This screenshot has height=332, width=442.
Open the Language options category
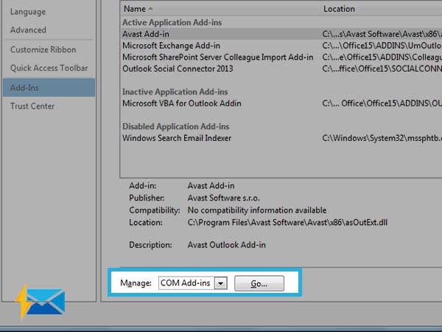[28, 12]
